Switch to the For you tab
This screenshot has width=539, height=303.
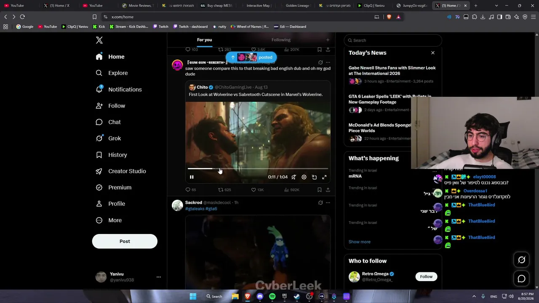pos(204,40)
